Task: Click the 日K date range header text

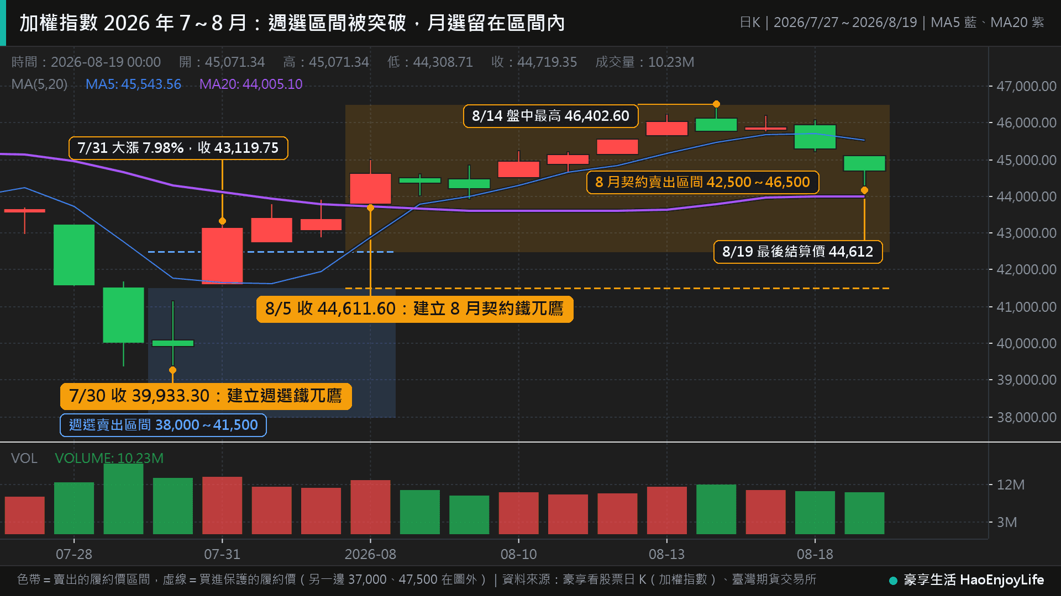Action: (892, 23)
